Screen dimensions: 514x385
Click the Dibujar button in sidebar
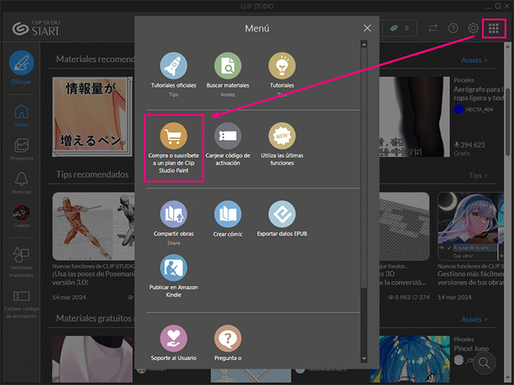click(21, 66)
